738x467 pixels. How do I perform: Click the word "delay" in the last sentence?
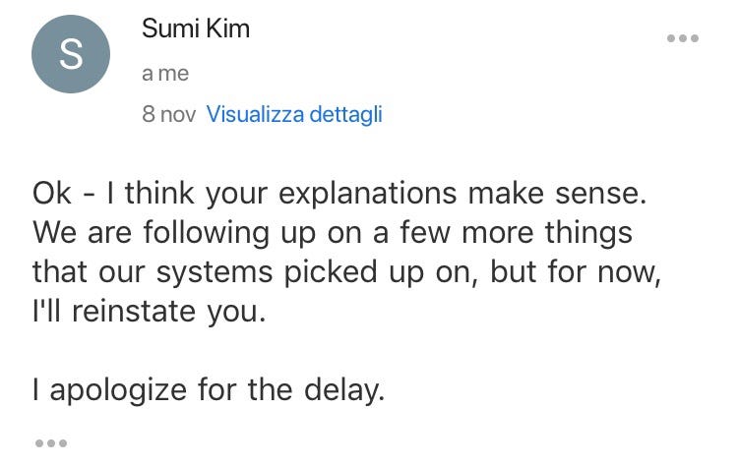tap(341, 391)
